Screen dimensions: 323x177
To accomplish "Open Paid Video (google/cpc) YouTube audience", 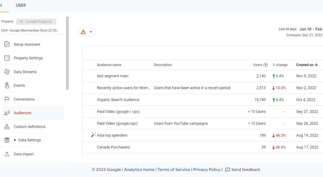I will pos(117,123).
